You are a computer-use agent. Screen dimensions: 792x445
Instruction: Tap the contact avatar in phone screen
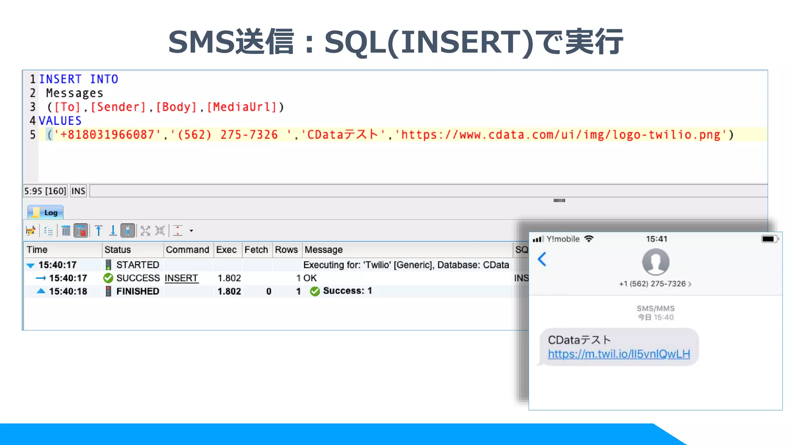pos(655,262)
